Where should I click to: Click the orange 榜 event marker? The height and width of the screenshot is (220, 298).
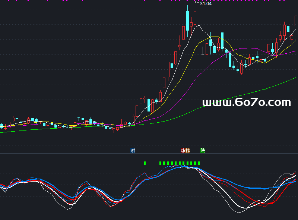(x=187, y=151)
